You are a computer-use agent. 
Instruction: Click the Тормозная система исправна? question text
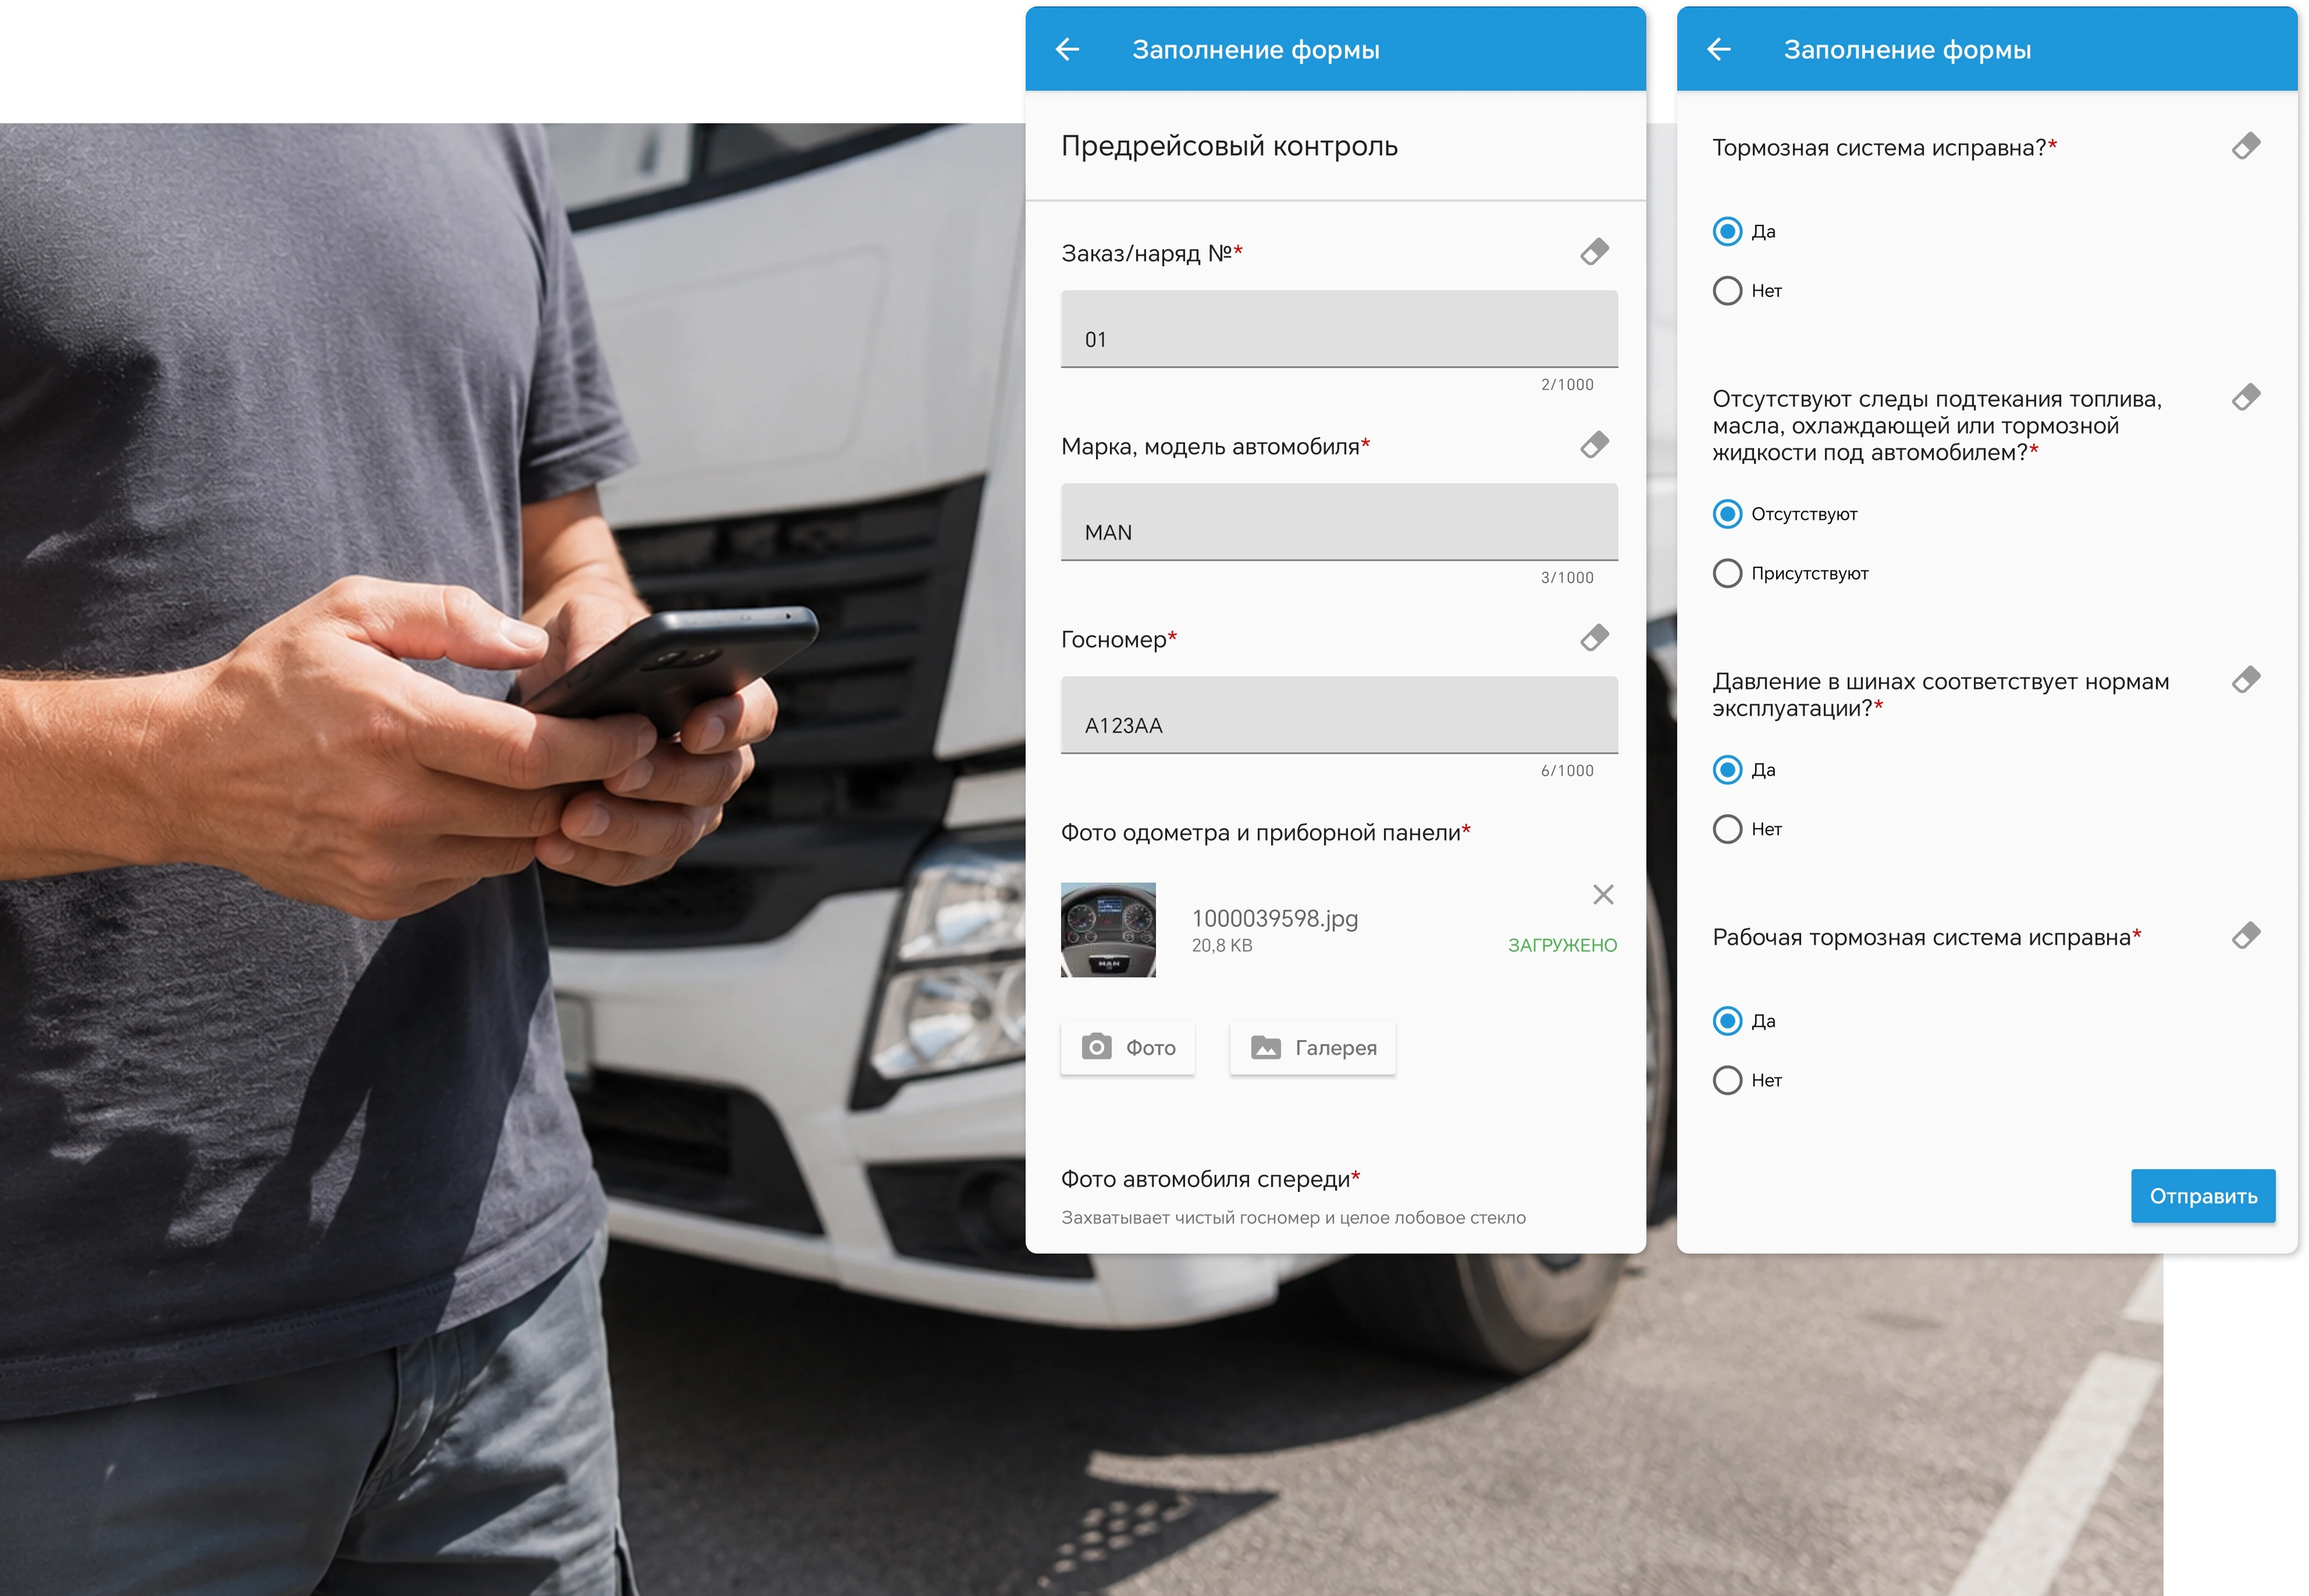(x=1885, y=148)
